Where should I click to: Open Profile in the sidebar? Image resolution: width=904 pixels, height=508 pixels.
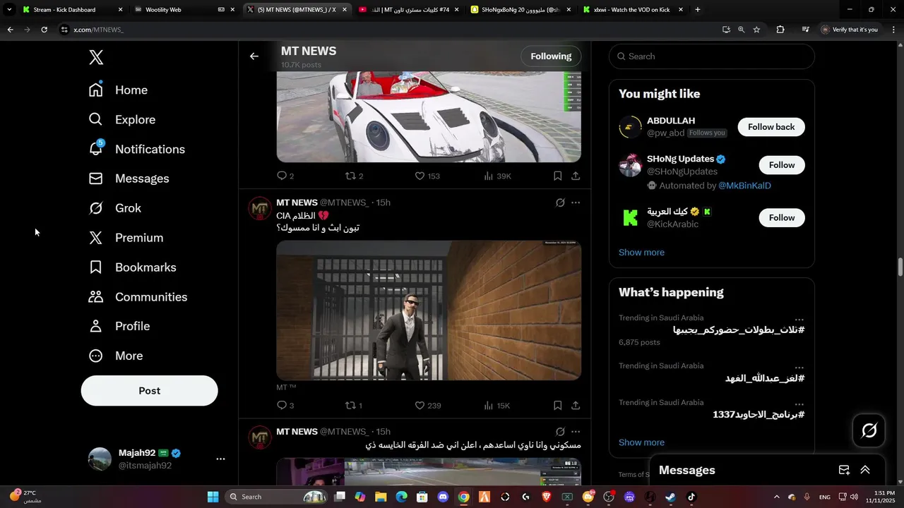point(119,326)
